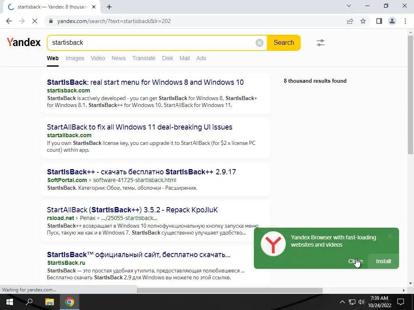The image size is (414, 310).
Task: Bookmark this tab with the star
Action: [363, 21]
